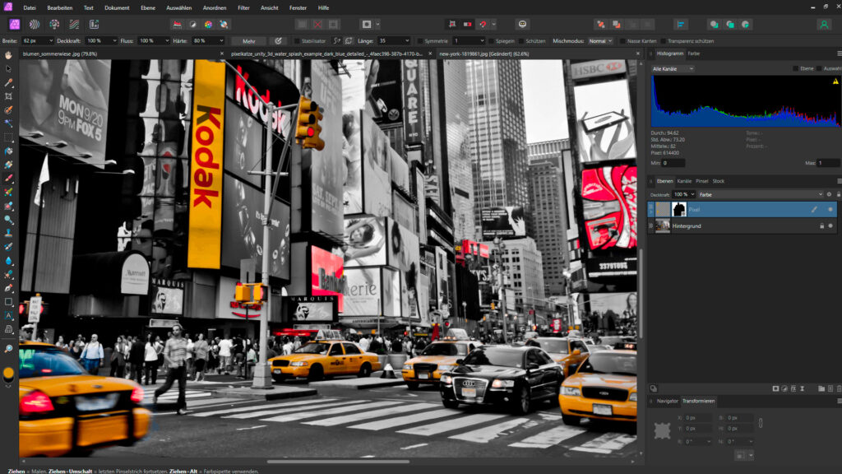The image size is (842, 474).
Task: Switch to the Stock tab
Action: 719,181
